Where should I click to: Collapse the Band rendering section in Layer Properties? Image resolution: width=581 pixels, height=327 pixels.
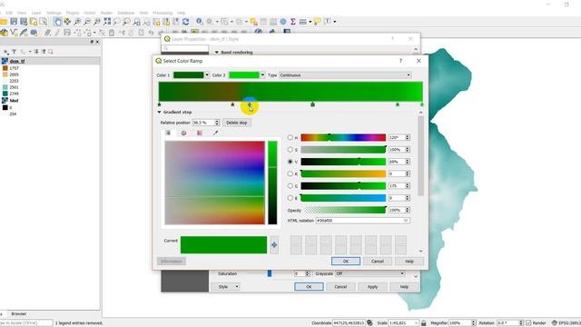coord(217,53)
